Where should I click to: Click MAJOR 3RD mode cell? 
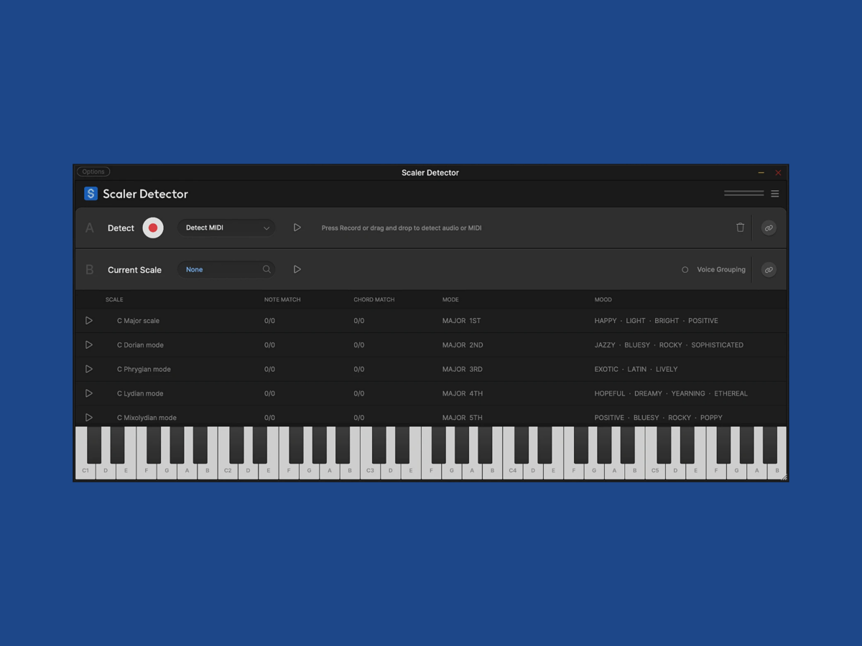(463, 369)
